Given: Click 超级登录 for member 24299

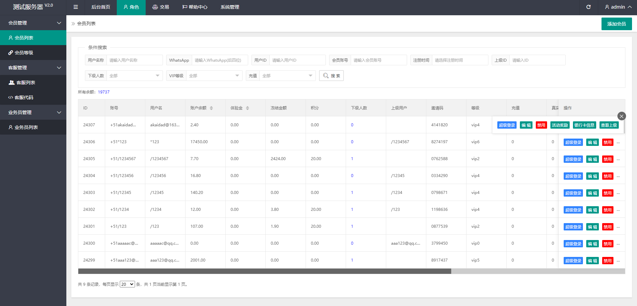Looking at the screenshot, I should point(573,261).
